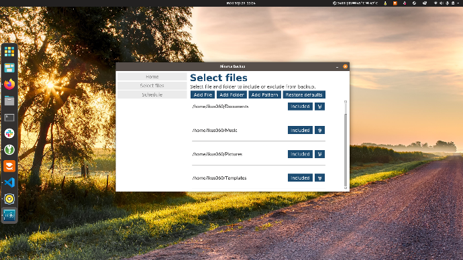Viewport: 463px width, 260px height.
Task: Delete the Music folder entry
Action: [x=319, y=130]
